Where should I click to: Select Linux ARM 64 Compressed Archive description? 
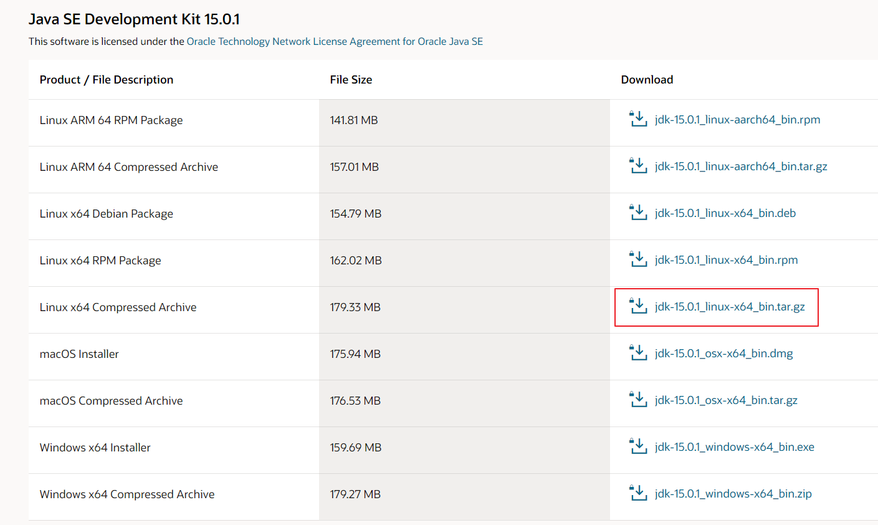click(129, 167)
